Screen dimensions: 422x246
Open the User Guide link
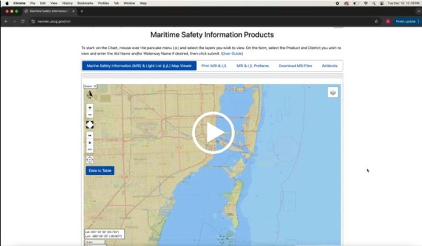(232, 53)
